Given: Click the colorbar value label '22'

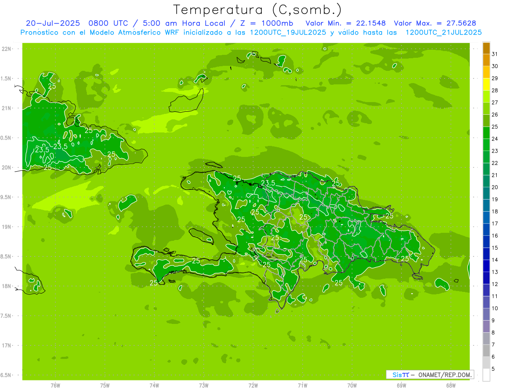Looking at the screenshot, I should [495, 163].
